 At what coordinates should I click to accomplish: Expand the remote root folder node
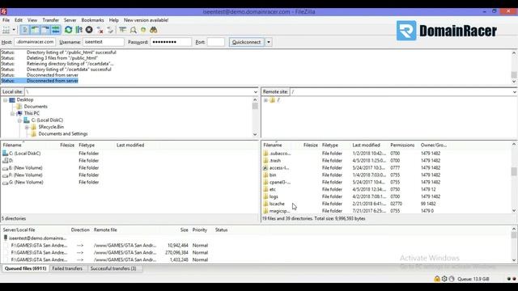[x=265, y=100]
